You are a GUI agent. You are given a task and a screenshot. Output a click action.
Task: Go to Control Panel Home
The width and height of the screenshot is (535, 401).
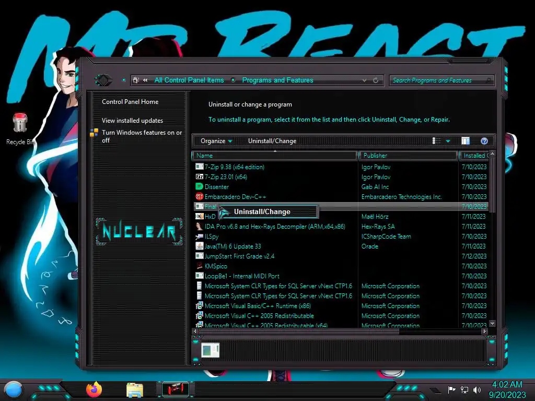[130, 102]
